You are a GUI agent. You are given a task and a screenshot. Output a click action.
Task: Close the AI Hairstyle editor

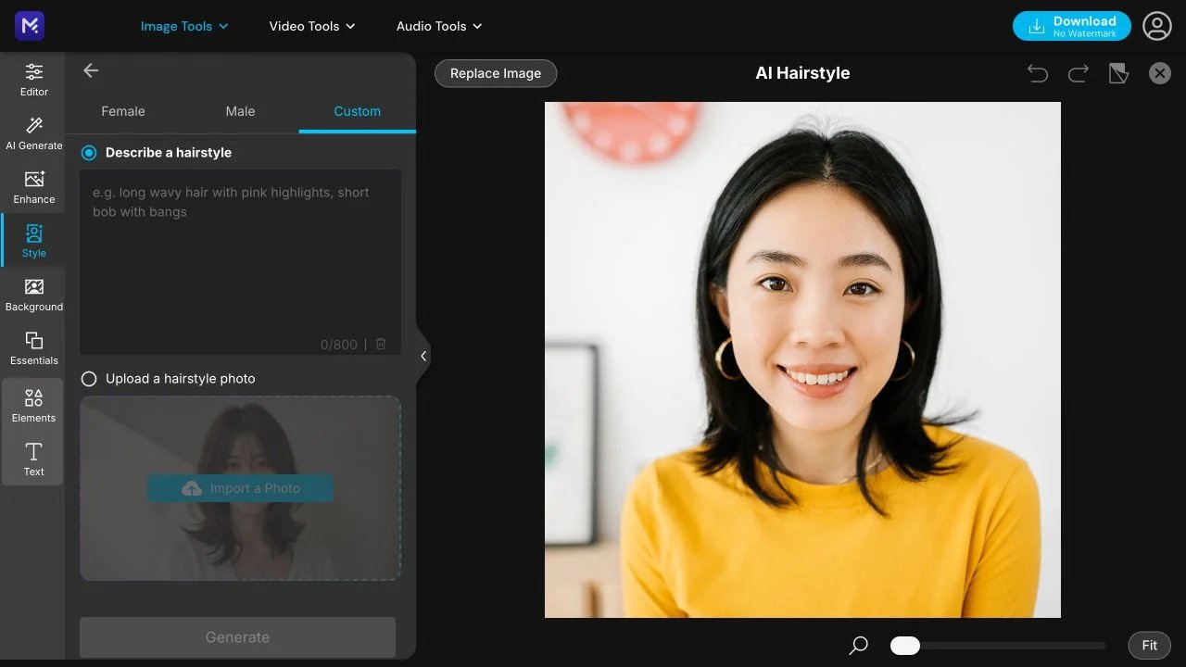click(1160, 73)
